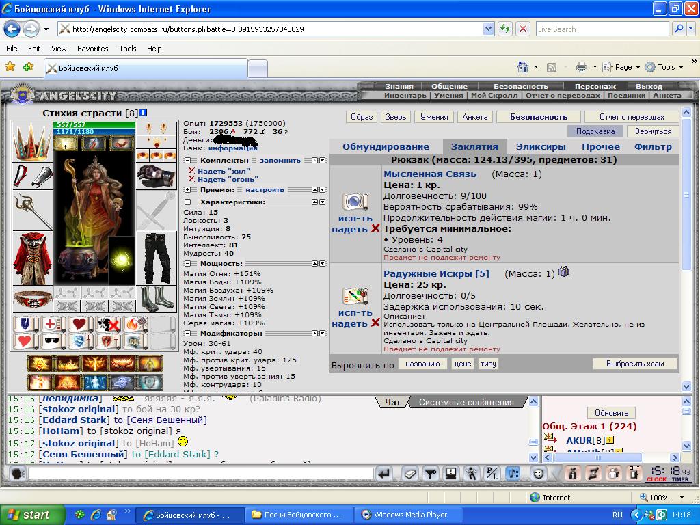
Task: Switch to the Заклятия tab
Action: point(474,146)
